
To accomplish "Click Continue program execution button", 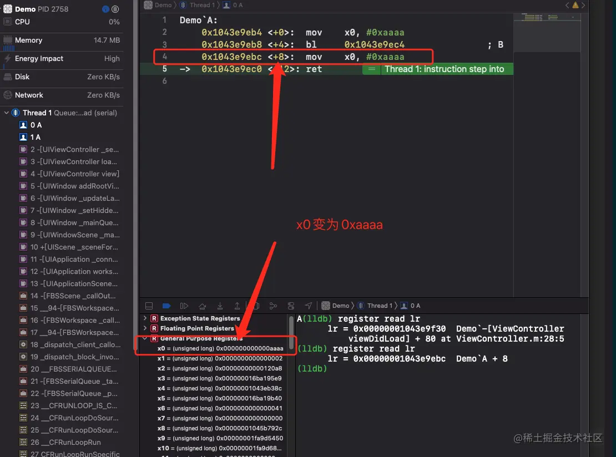I will [x=184, y=306].
